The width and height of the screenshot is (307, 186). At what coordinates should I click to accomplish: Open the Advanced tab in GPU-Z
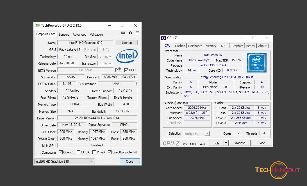79,35
